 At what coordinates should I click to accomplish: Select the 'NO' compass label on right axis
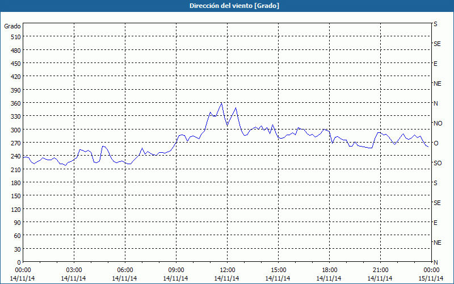coord(438,123)
